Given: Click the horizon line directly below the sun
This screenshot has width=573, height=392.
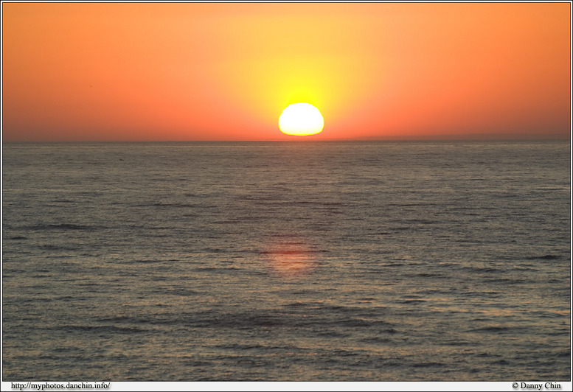Looking at the screenshot, I should click(x=301, y=141).
